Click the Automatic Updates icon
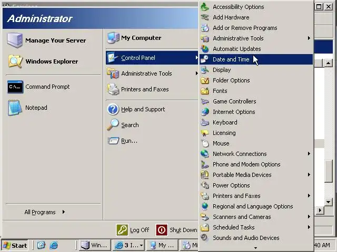The image size is (337, 252). point(205,49)
